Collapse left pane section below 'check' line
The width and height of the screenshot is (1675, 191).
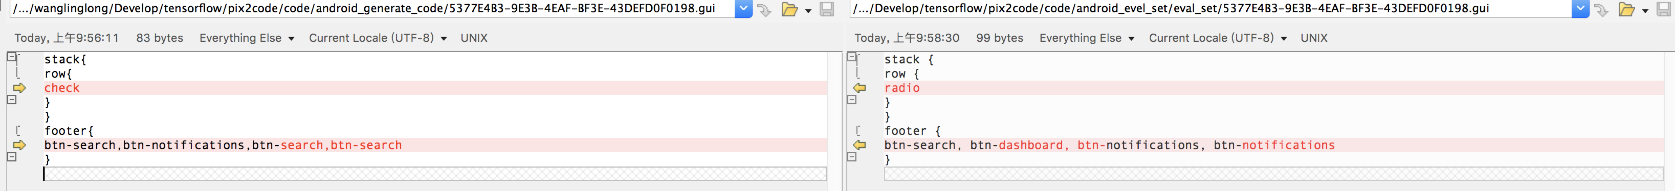(x=12, y=100)
